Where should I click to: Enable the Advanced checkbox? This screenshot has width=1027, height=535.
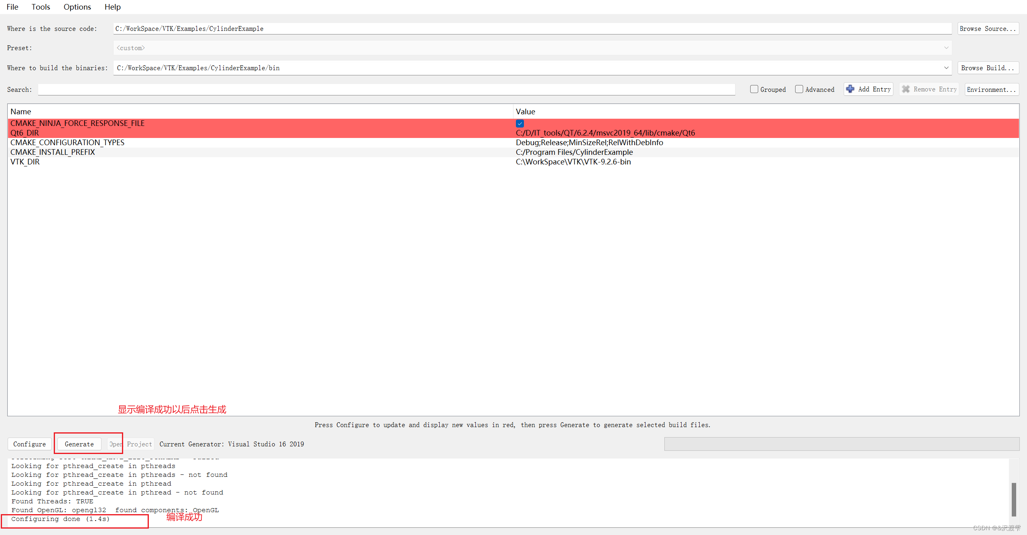[799, 89]
